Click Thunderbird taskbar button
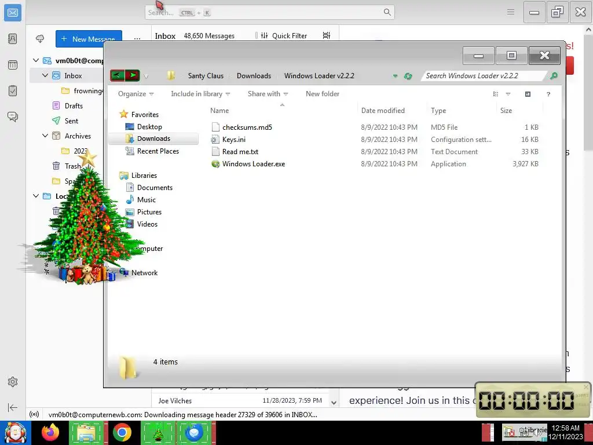593x445 pixels. click(x=195, y=432)
